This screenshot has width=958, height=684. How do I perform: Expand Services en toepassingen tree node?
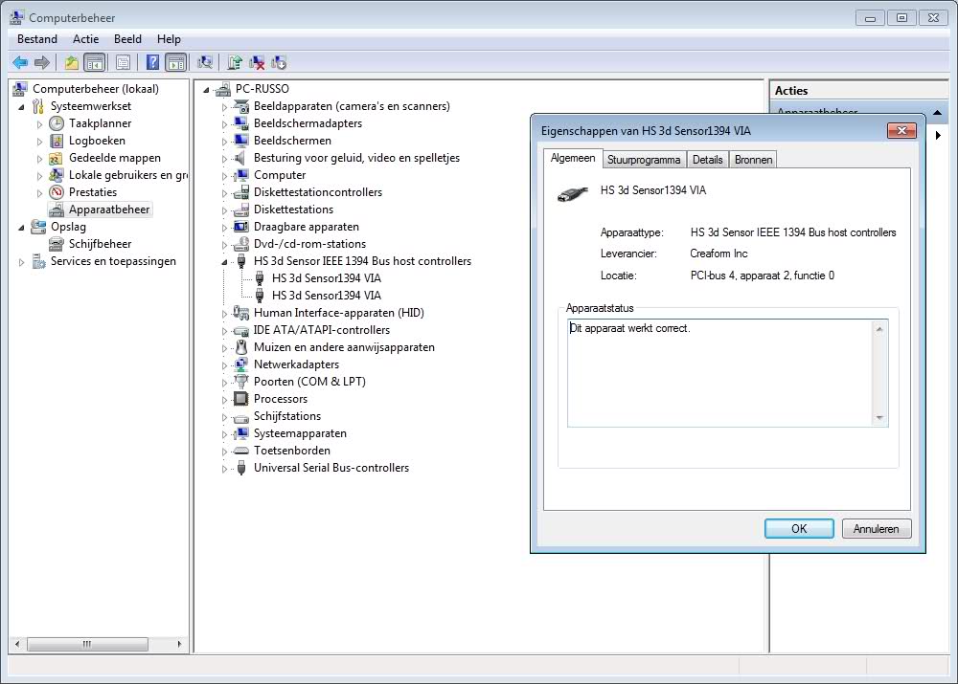[x=22, y=262]
